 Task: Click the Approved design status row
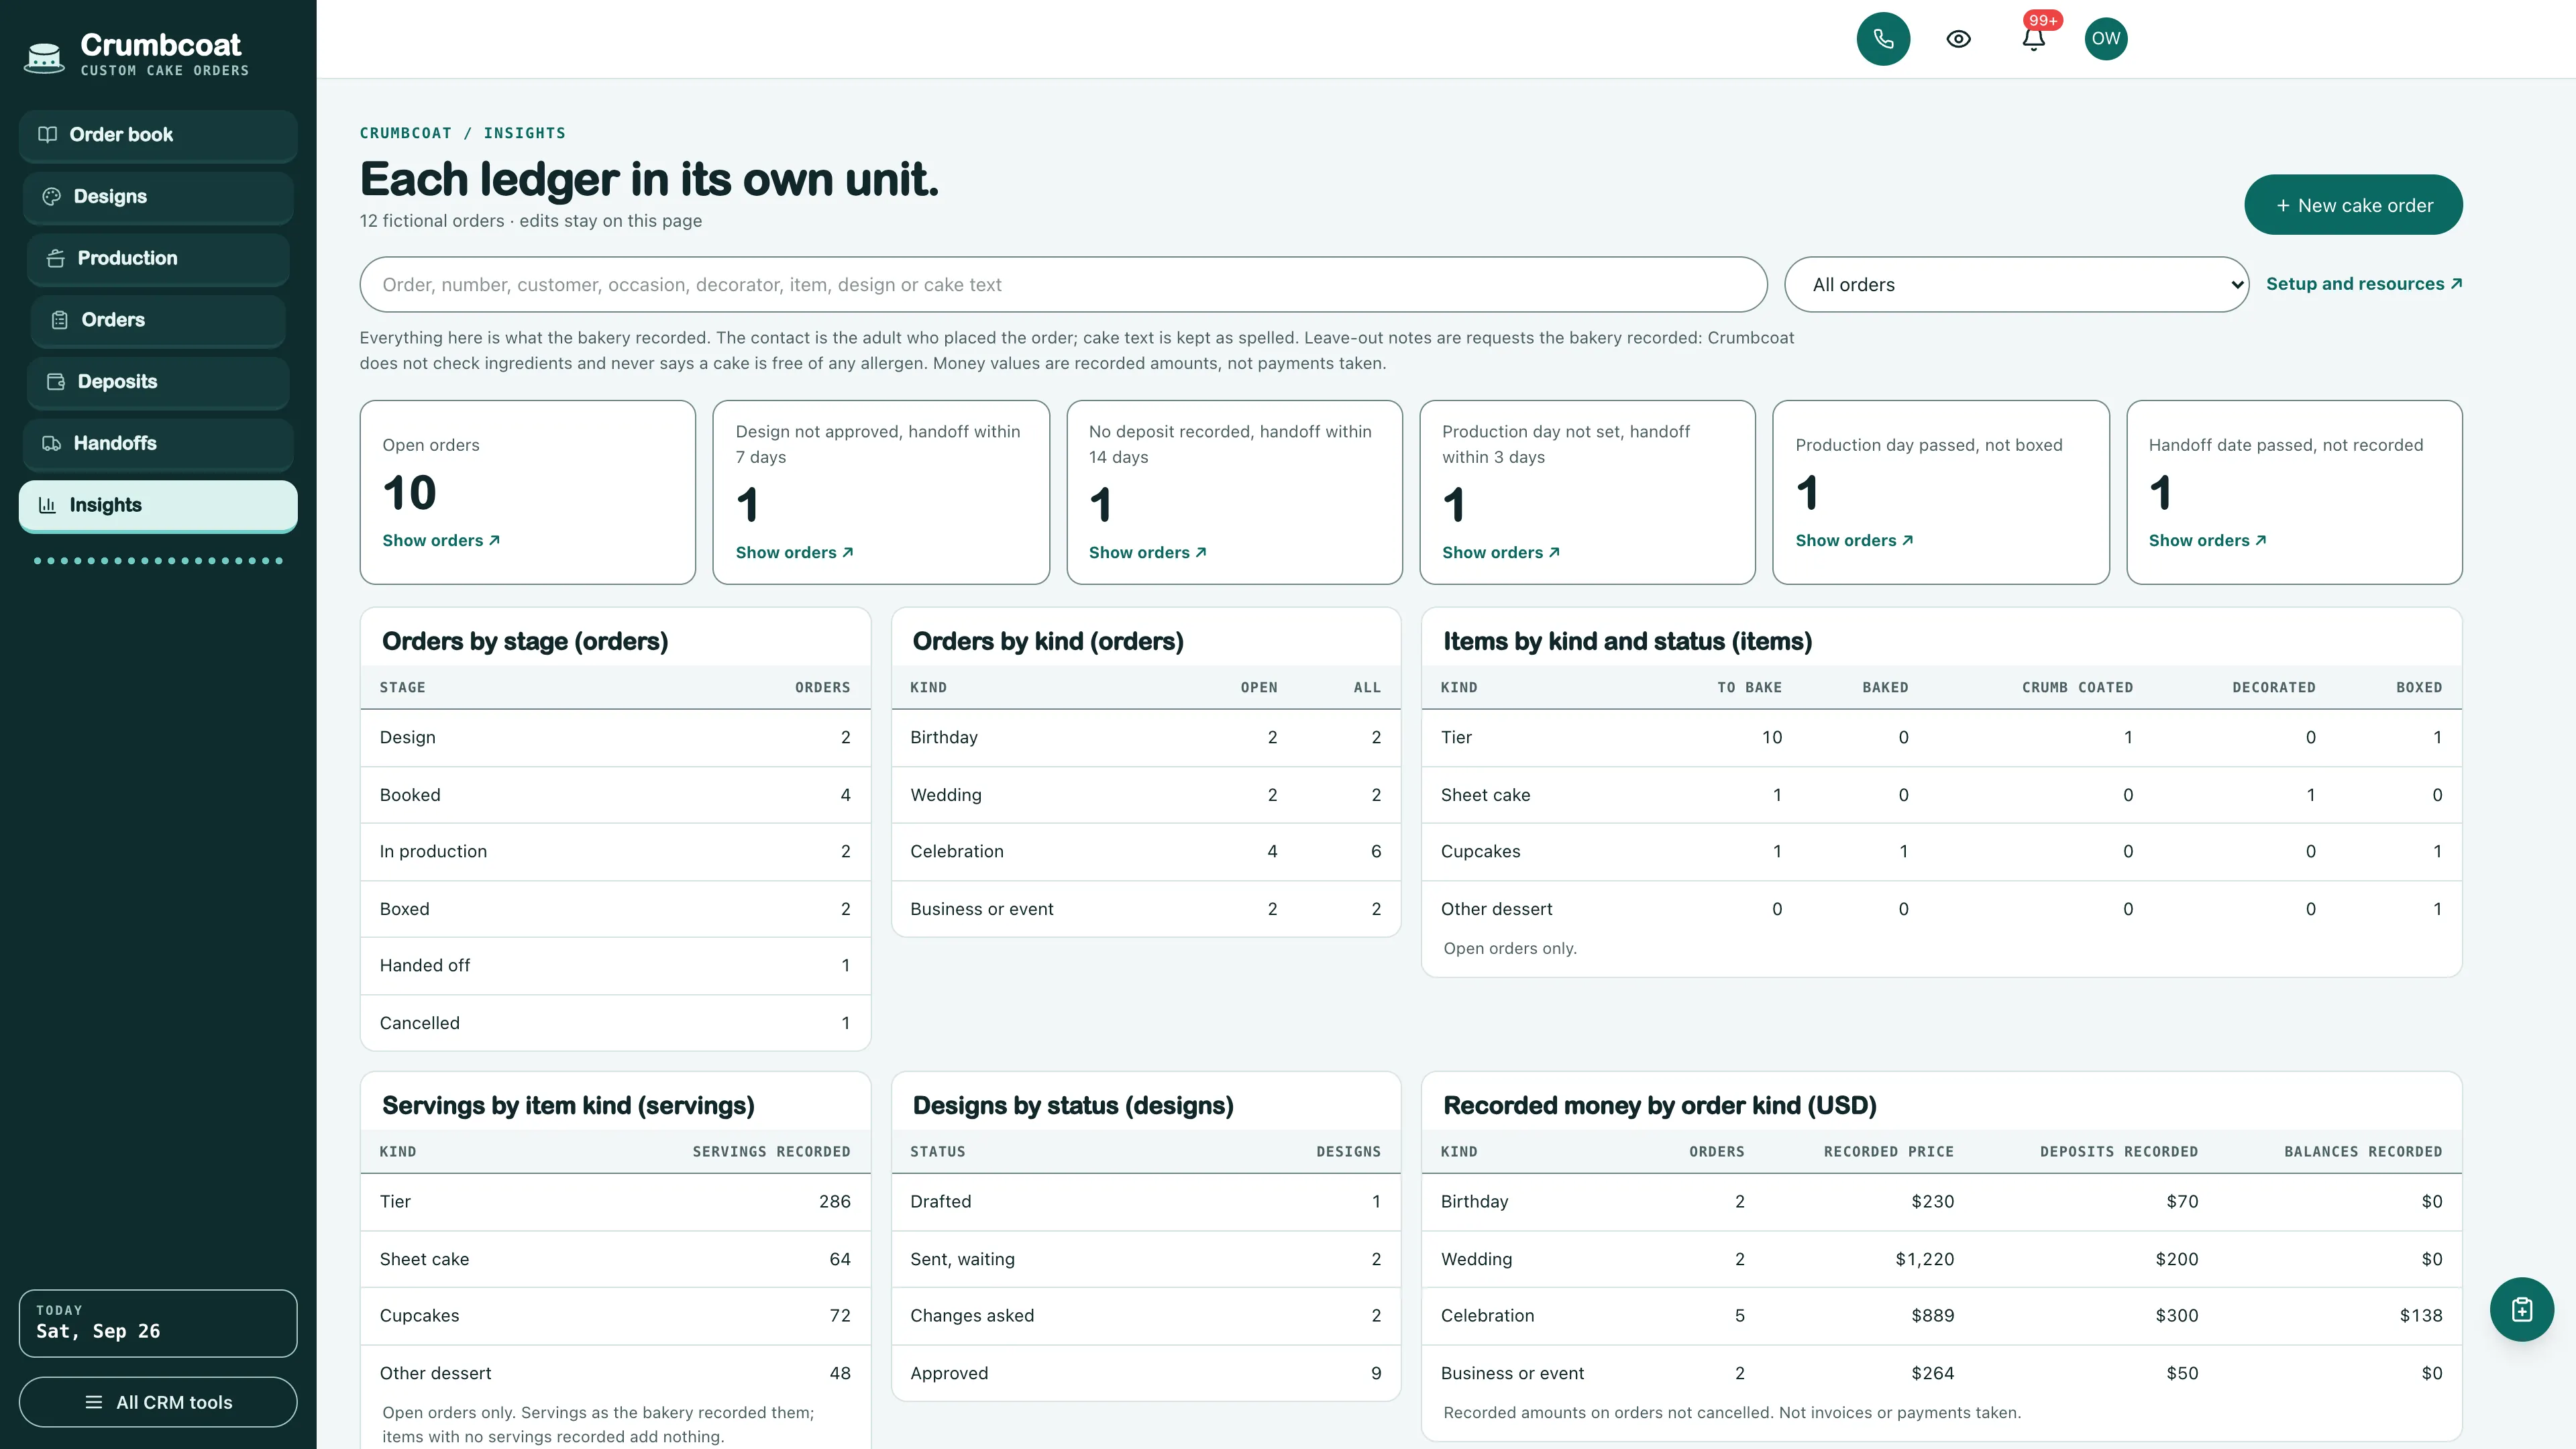coord(1145,1374)
